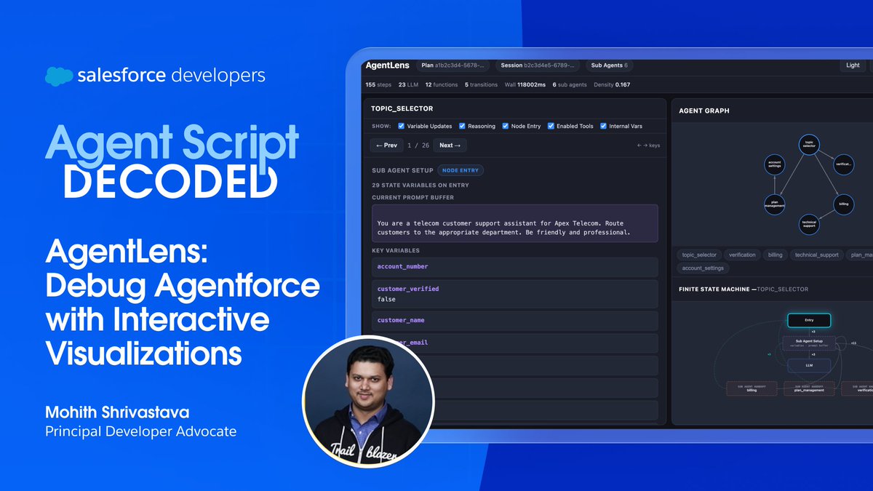Click the TOPIC_SELECTOR panel heading
873x491 pixels.
pyautogui.click(x=402, y=109)
